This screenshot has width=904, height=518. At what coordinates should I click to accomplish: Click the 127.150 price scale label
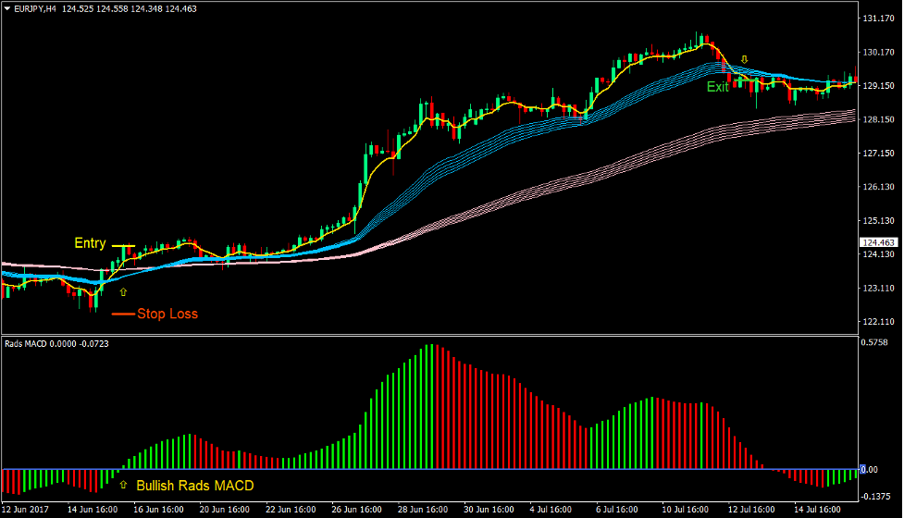[879, 154]
